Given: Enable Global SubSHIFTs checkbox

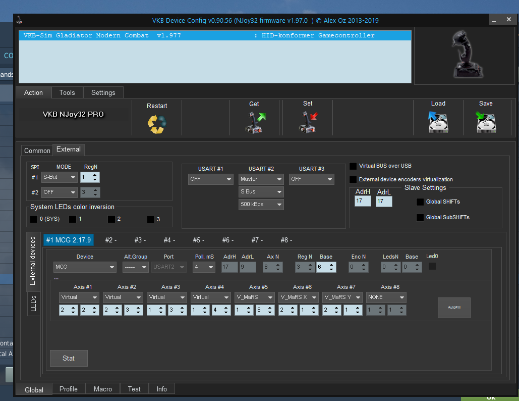Looking at the screenshot, I should [420, 217].
